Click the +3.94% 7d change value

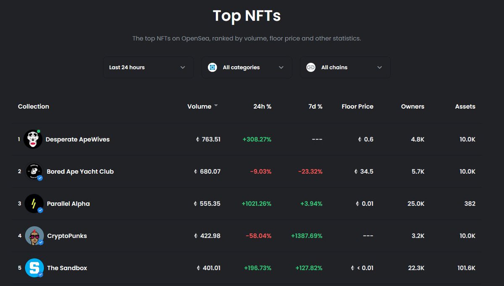311,204
